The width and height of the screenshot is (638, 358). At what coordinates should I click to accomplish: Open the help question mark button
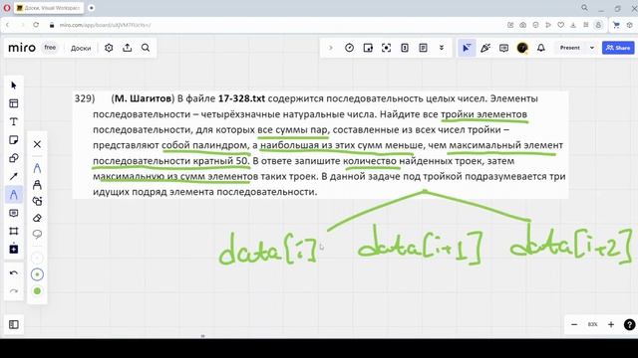pos(629,325)
